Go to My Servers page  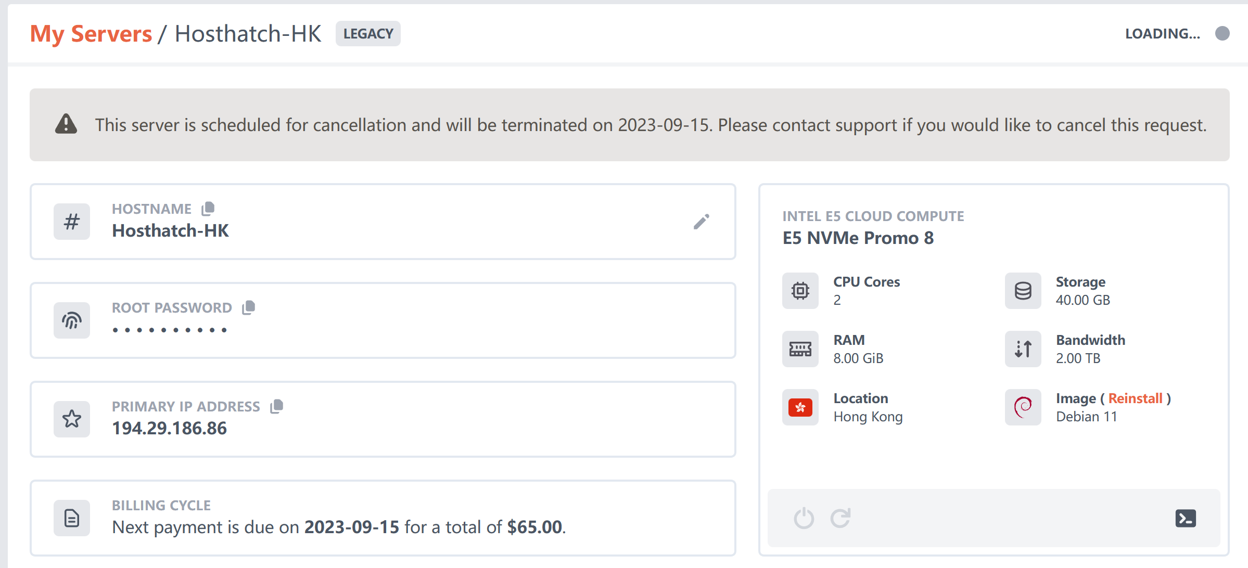[91, 34]
